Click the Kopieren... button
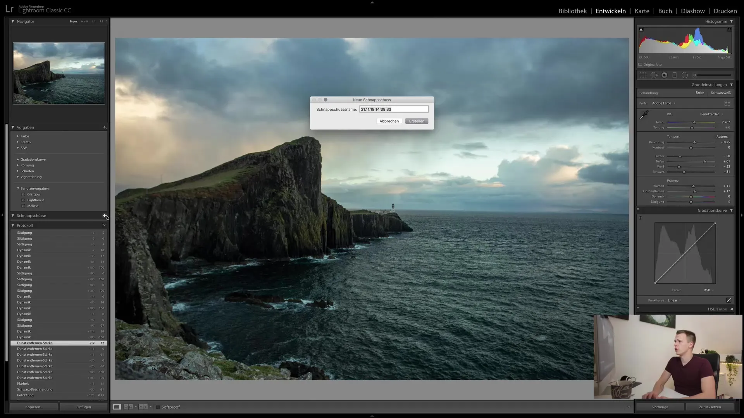Viewport: 744px width, 418px height. [34, 407]
